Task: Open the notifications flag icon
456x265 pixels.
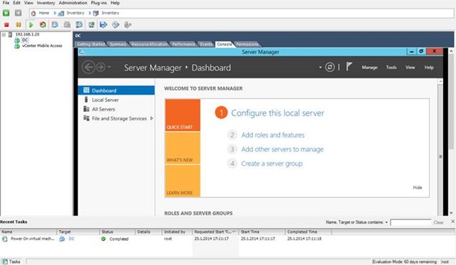Action: [349, 67]
